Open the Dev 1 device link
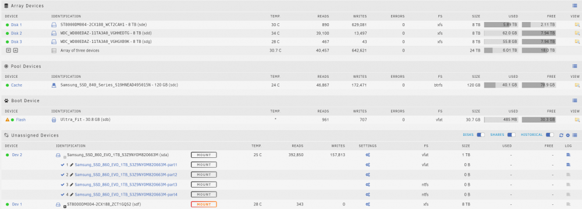The width and height of the screenshot is (582, 209). coord(17,204)
